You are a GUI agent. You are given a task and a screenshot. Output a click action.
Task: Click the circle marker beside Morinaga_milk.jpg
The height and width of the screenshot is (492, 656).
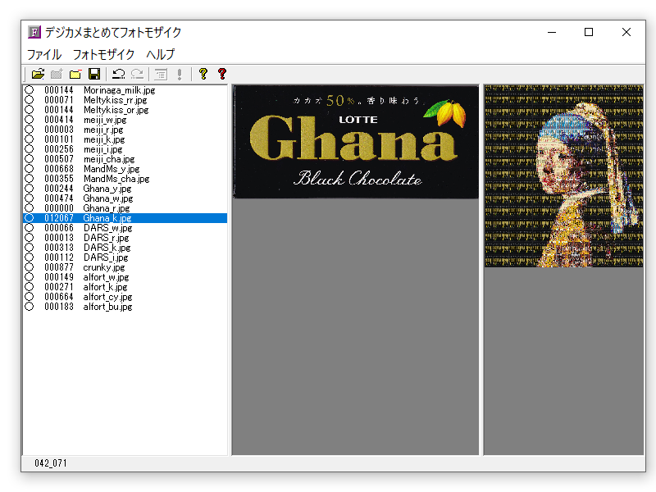(29, 90)
